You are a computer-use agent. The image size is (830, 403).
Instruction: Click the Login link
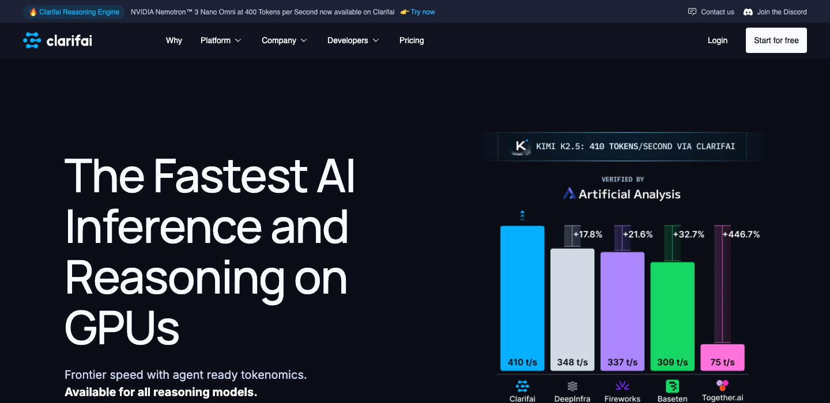[x=718, y=40]
